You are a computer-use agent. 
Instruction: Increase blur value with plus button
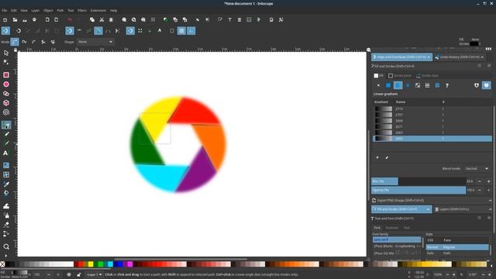[489, 181]
